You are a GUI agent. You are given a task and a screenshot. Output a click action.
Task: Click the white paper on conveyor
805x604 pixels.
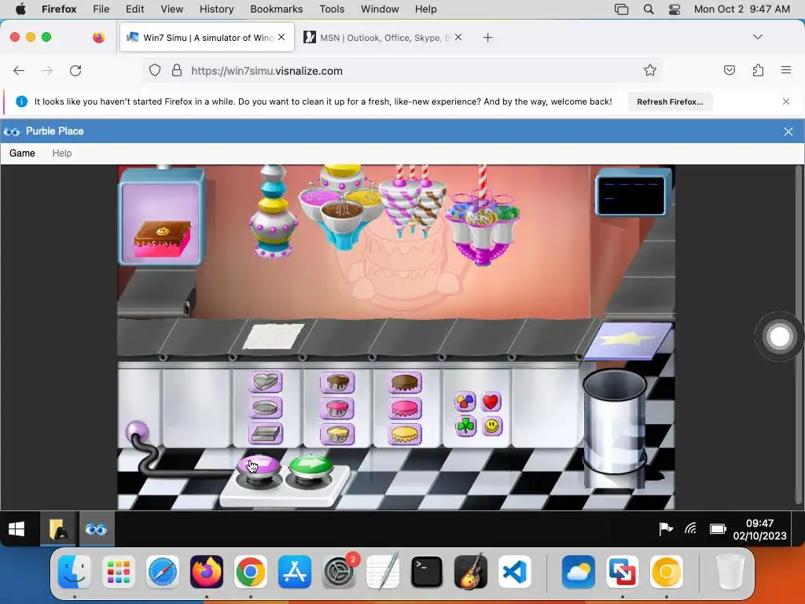coord(273,336)
